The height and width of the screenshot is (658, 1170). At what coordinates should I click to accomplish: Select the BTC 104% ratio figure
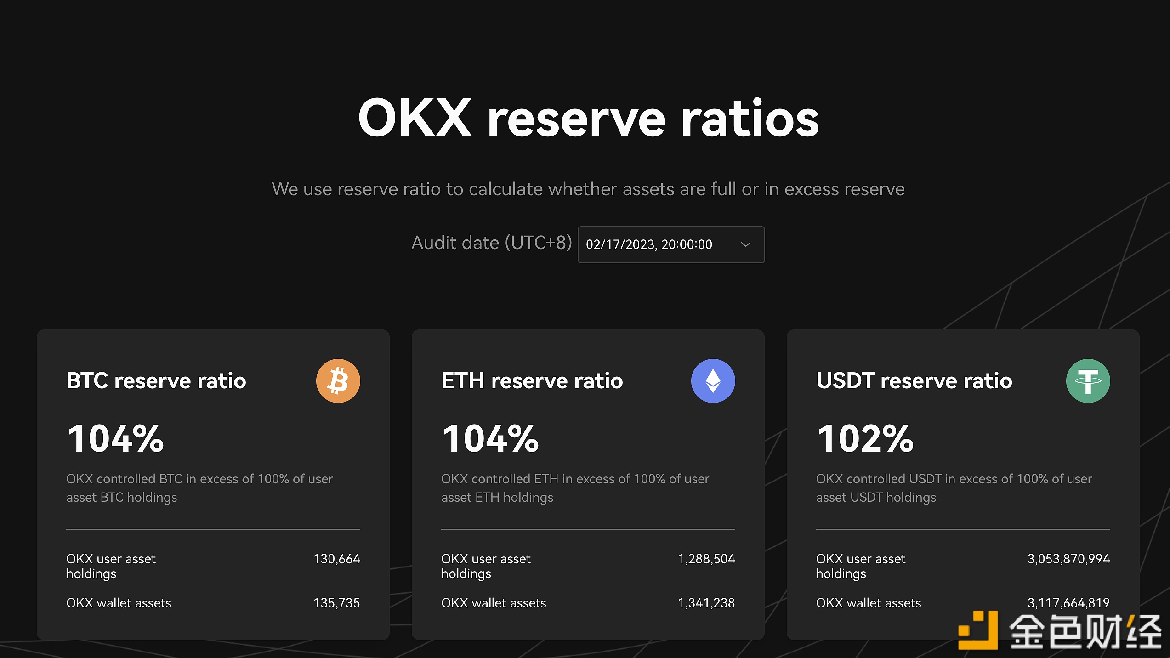pyautogui.click(x=115, y=438)
